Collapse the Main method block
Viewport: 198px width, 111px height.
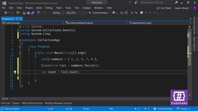coord(20,53)
